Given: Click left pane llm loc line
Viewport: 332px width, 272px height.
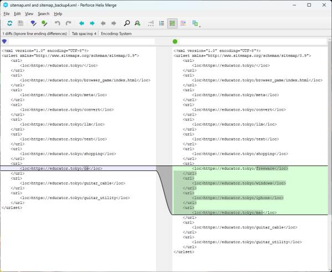Looking at the screenshot, I should [62, 124].
